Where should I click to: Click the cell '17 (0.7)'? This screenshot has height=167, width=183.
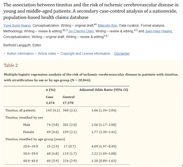[70, 146]
